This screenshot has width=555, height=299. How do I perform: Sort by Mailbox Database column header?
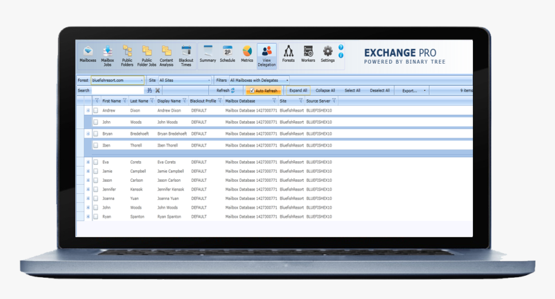[x=240, y=101]
